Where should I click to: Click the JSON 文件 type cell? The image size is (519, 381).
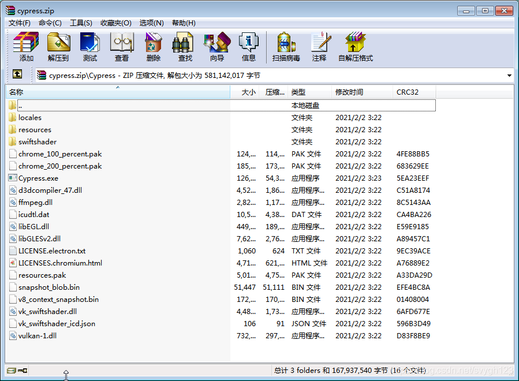308,323
